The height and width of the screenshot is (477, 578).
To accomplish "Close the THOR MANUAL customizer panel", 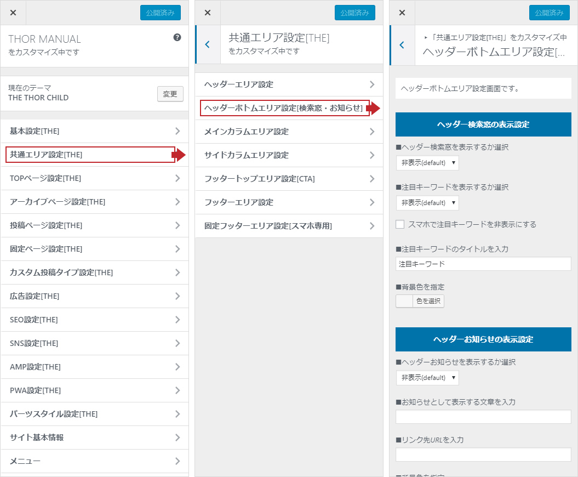I will pos(13,13).
